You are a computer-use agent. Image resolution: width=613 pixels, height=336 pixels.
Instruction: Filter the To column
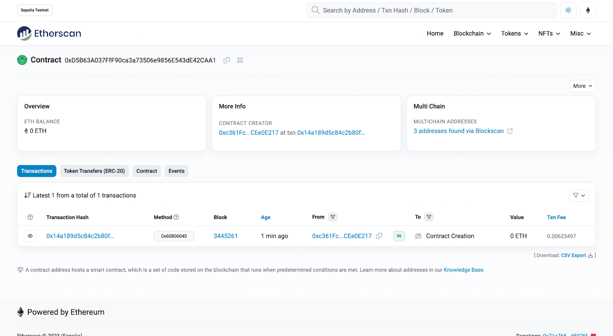click(x=429, y=217)
